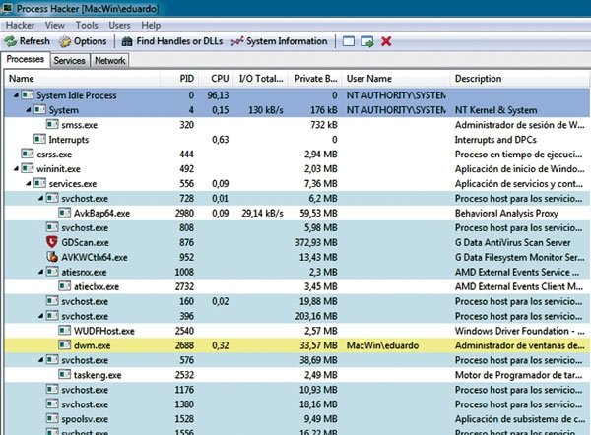Viewport: 591px width, 435px height.
Task: Click the services.exe process icon
Action: [39, 183]
